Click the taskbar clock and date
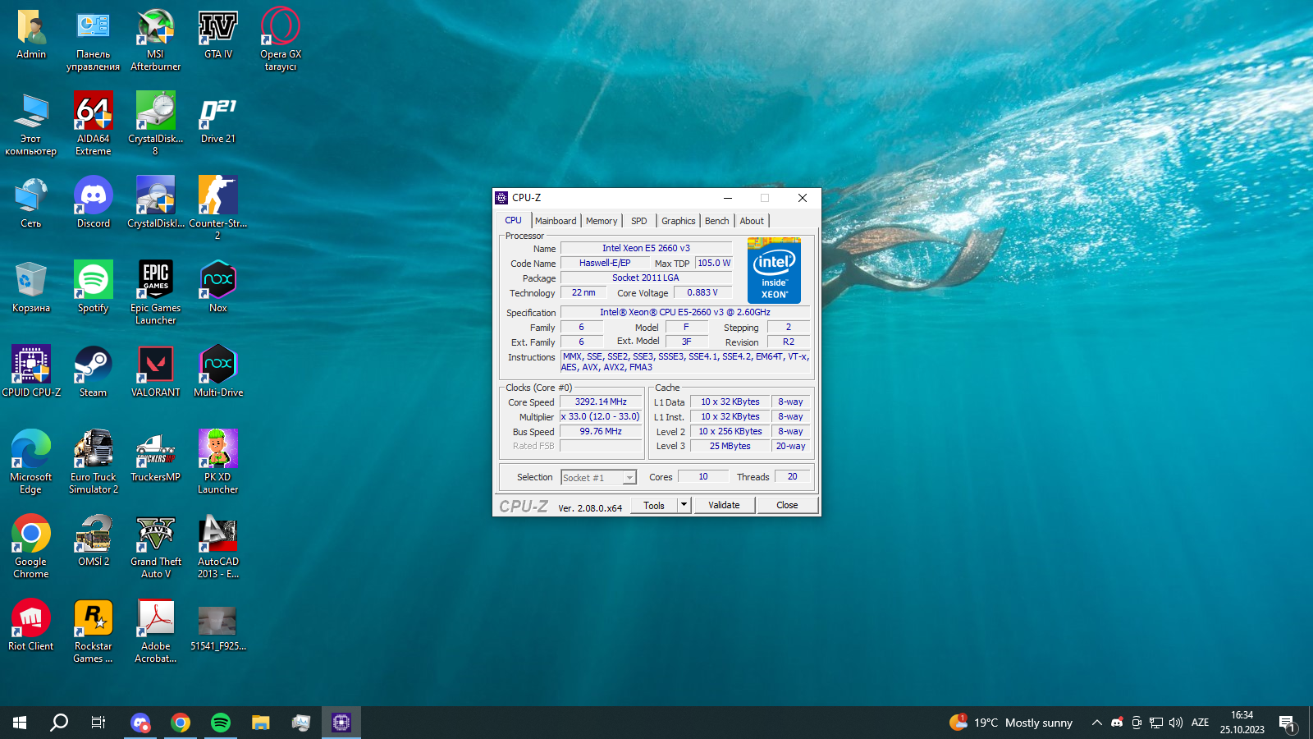Screen dimensions: 1313x739 [x=1242, y=723]
